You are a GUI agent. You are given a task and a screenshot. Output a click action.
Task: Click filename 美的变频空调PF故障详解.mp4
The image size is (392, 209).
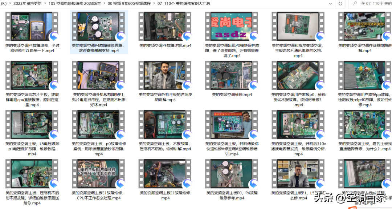[165, 45]
